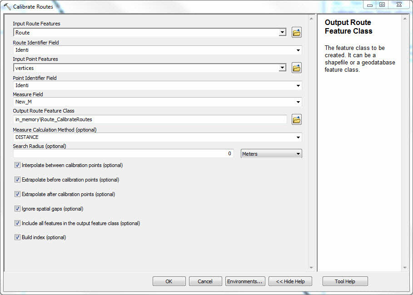Open the Measure Field dropdown
413x295 pixels.
[299, 102]
